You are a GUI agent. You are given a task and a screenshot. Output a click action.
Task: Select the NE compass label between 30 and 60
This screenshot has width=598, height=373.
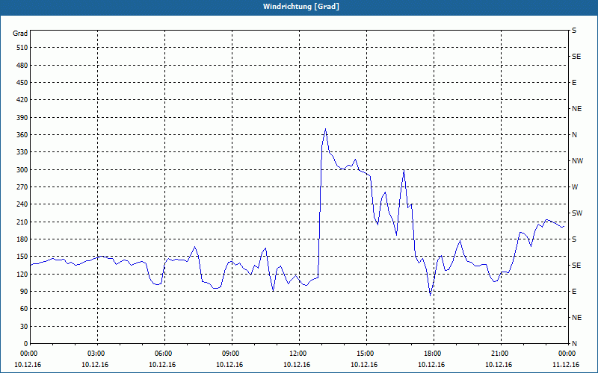[577, 318]
